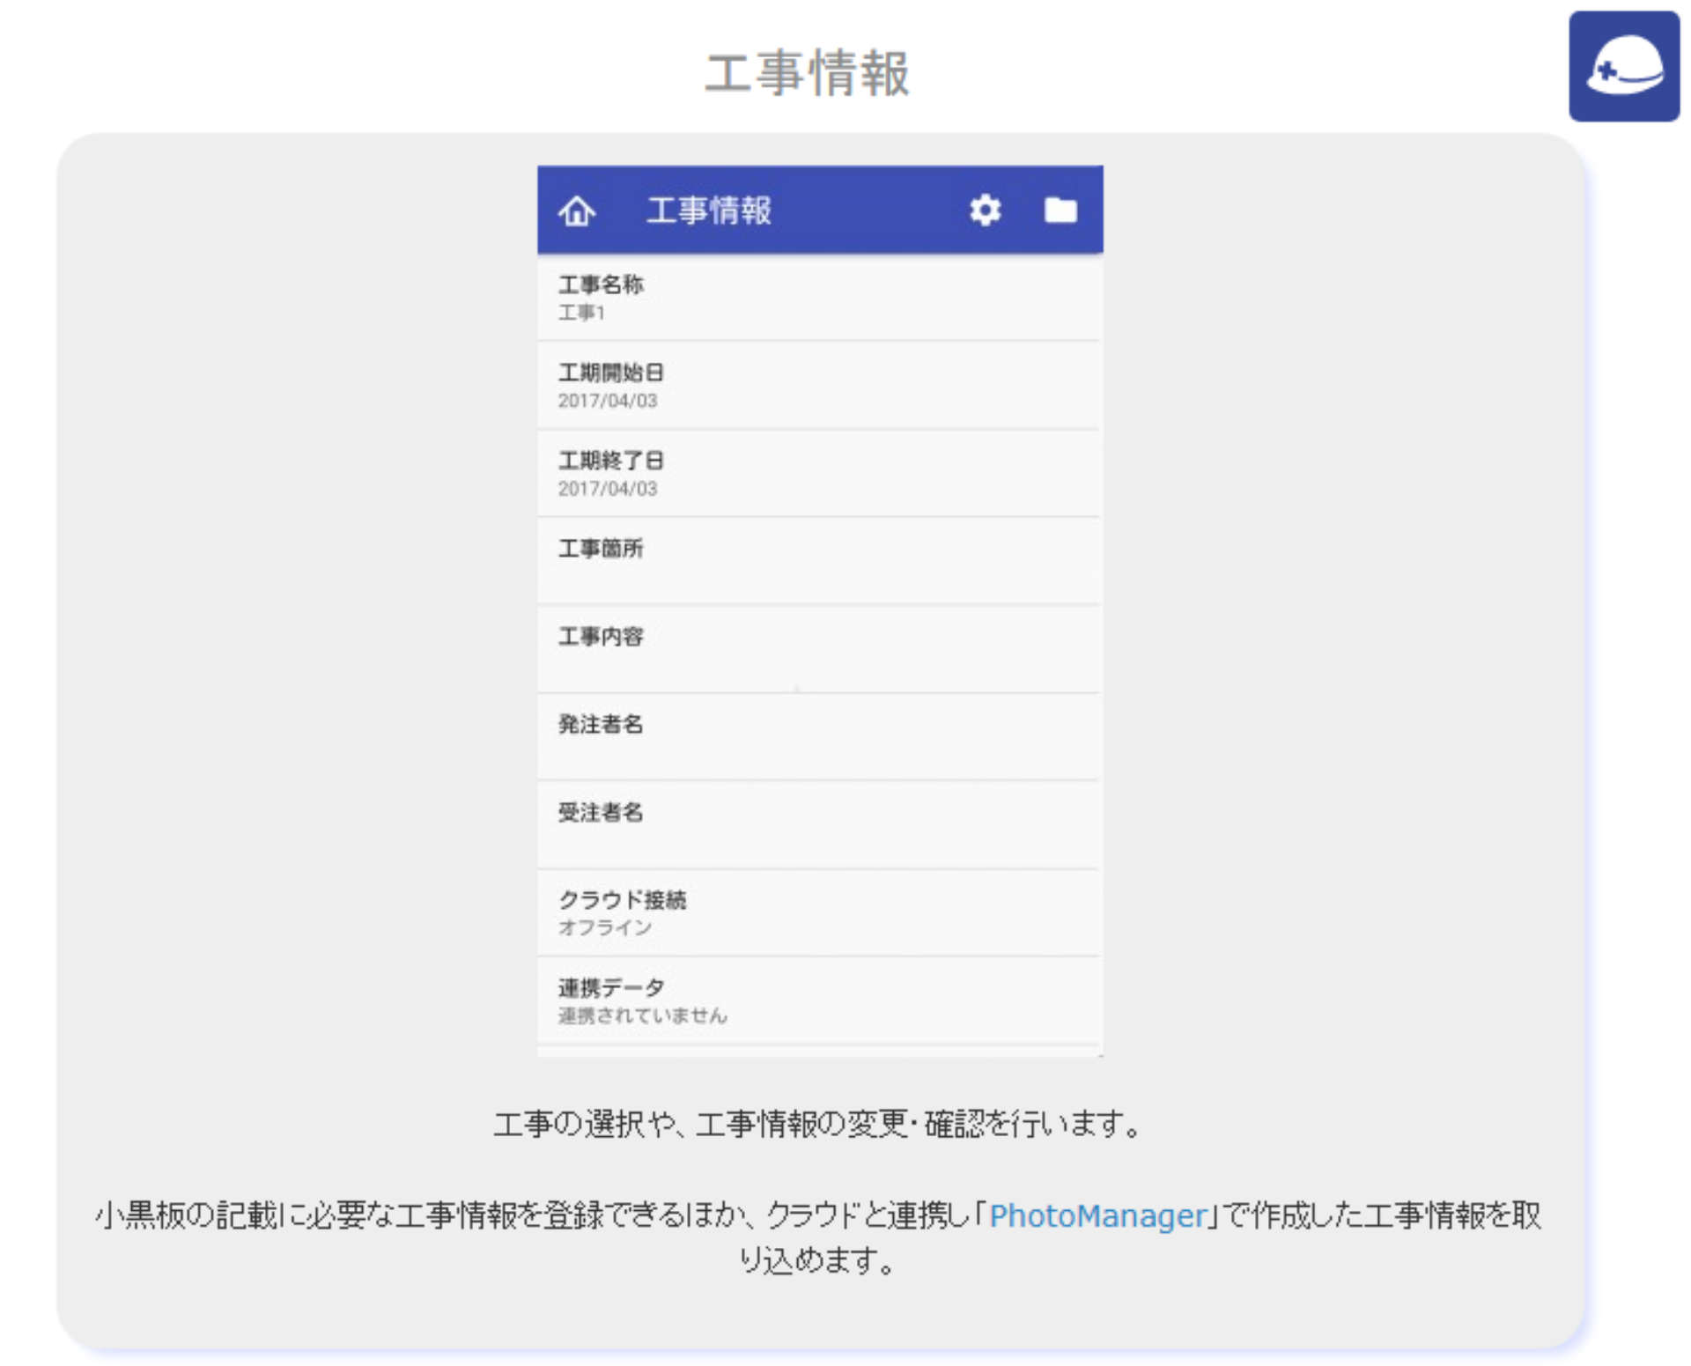Open the folder icon in the toolbar
Viewport: 1691px width, 1366px height.
[x=1060, y=210]
